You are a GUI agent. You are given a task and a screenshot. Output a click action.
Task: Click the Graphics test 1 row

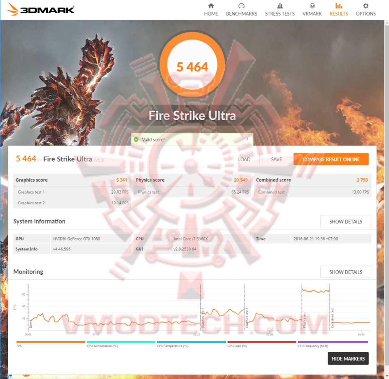tap(72, 192)
